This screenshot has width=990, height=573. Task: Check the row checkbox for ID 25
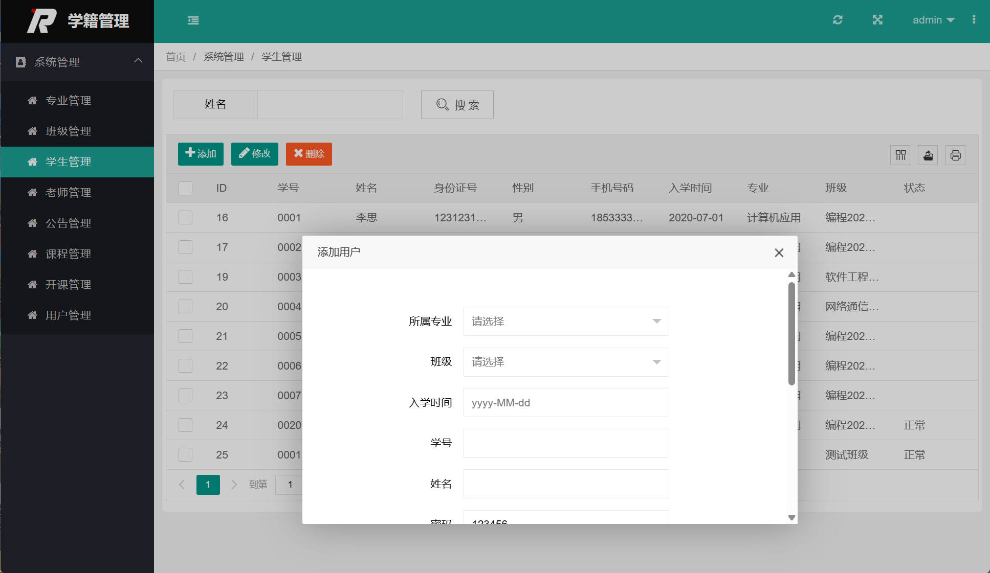coord(185,454)
